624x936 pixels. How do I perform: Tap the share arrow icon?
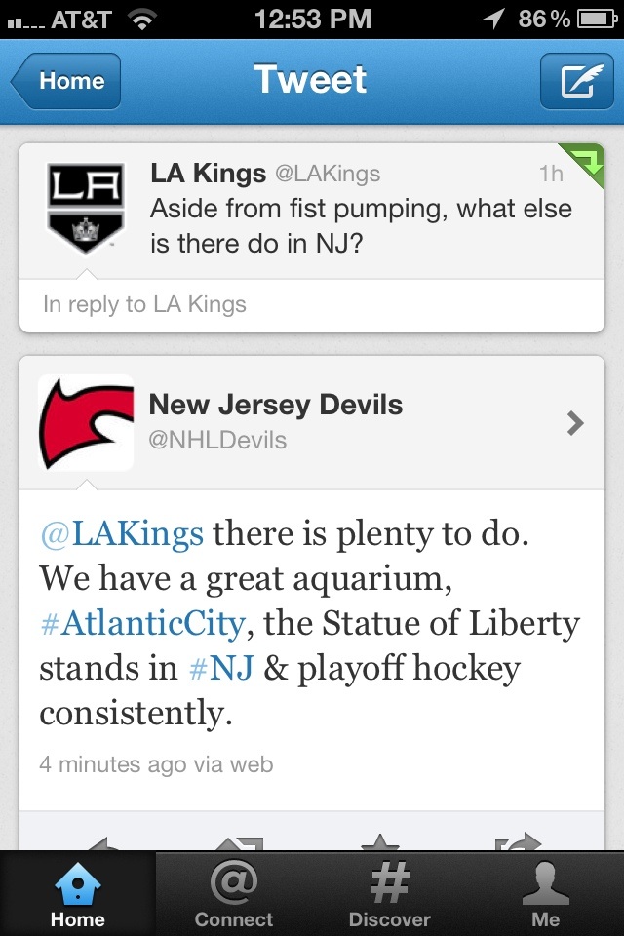pyautogui.click(x=517, y=842)
